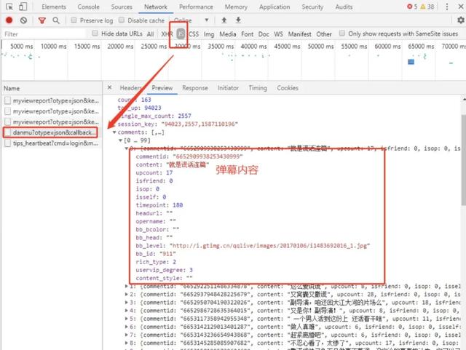This screenshot has height=350, width=466.
Task: Click the yellow warning count indicator
Action: [427, 7]
